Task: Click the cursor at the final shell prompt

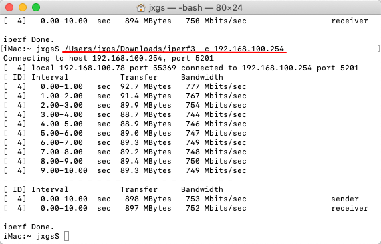Action: pos(67,236)
